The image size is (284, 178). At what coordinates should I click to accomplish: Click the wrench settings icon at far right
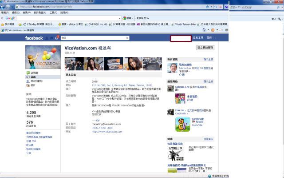280,19
